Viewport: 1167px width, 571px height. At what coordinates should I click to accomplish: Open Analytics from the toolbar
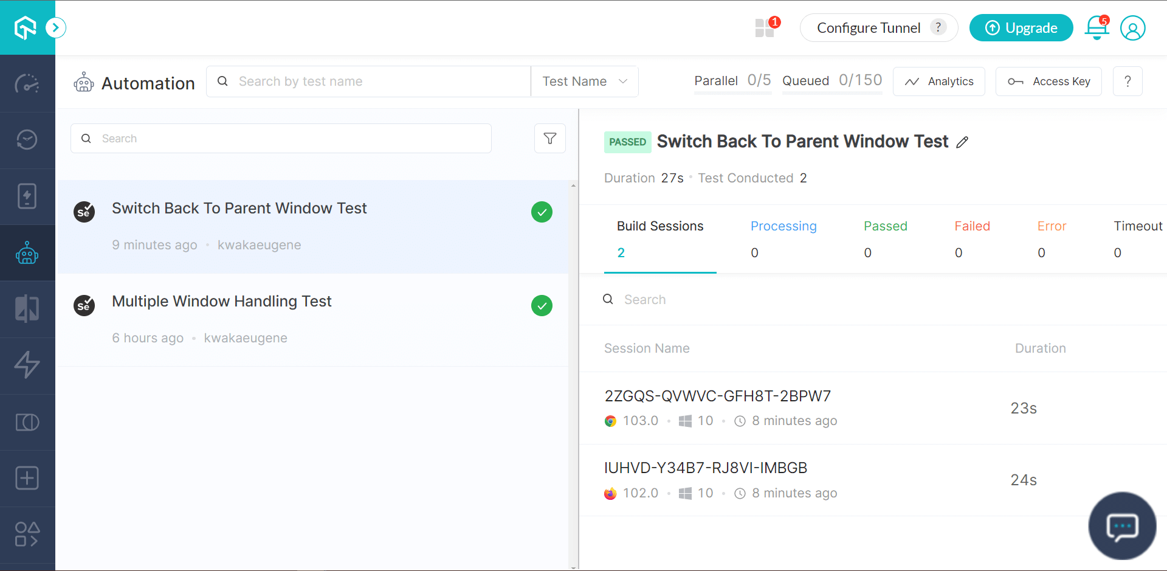point(938,81)
